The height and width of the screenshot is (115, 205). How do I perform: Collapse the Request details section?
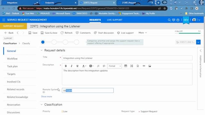[x=42, y=50]
